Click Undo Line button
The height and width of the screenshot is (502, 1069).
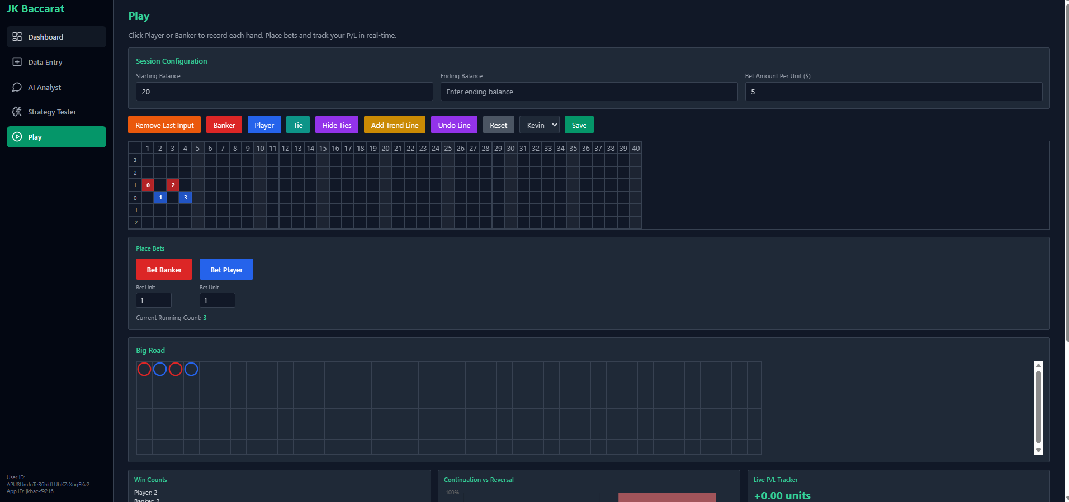[454, 125]
